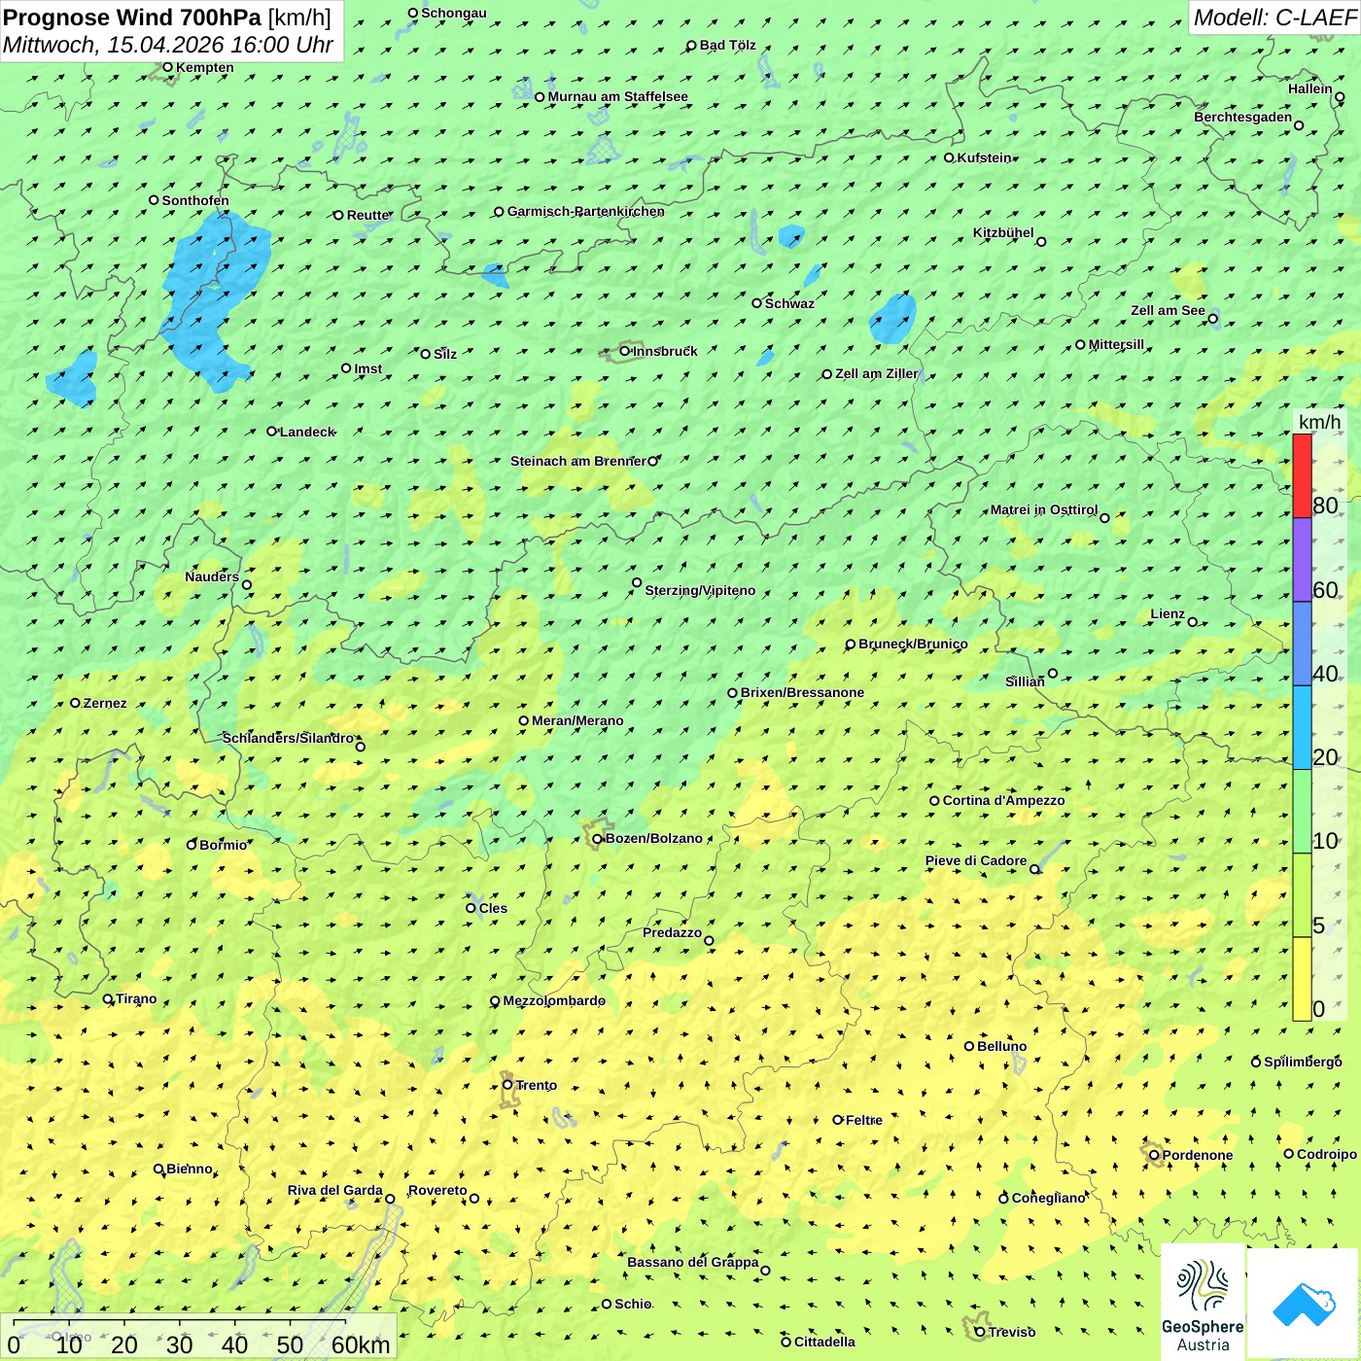
Task: Click the blue cloud logo icon
Action: click(1304, 1304)
